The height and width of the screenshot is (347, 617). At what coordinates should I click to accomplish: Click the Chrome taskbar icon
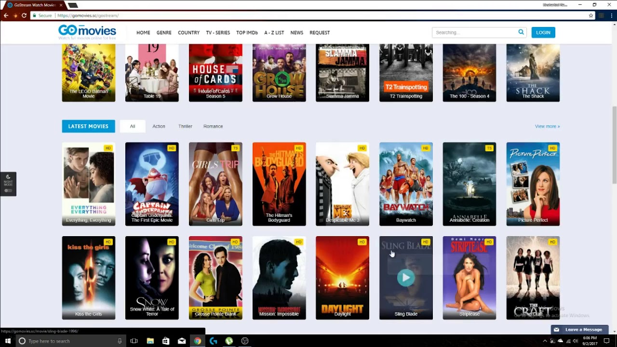pyautogui.click(x=198, y=341)
